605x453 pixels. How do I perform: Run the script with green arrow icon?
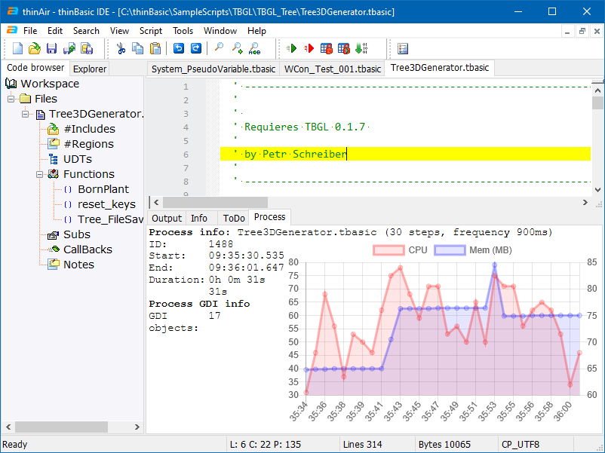292,49
